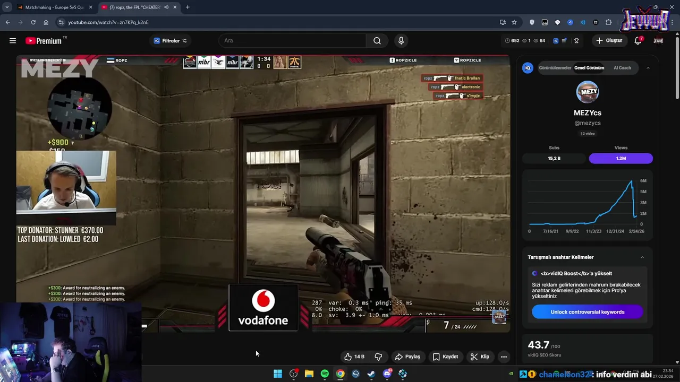Collapse the vidIQ panel chevron

tap(648, 68)
